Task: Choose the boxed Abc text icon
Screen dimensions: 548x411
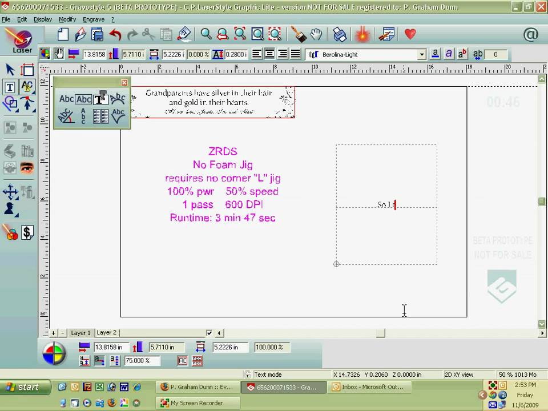Action: tap(84, 99)
